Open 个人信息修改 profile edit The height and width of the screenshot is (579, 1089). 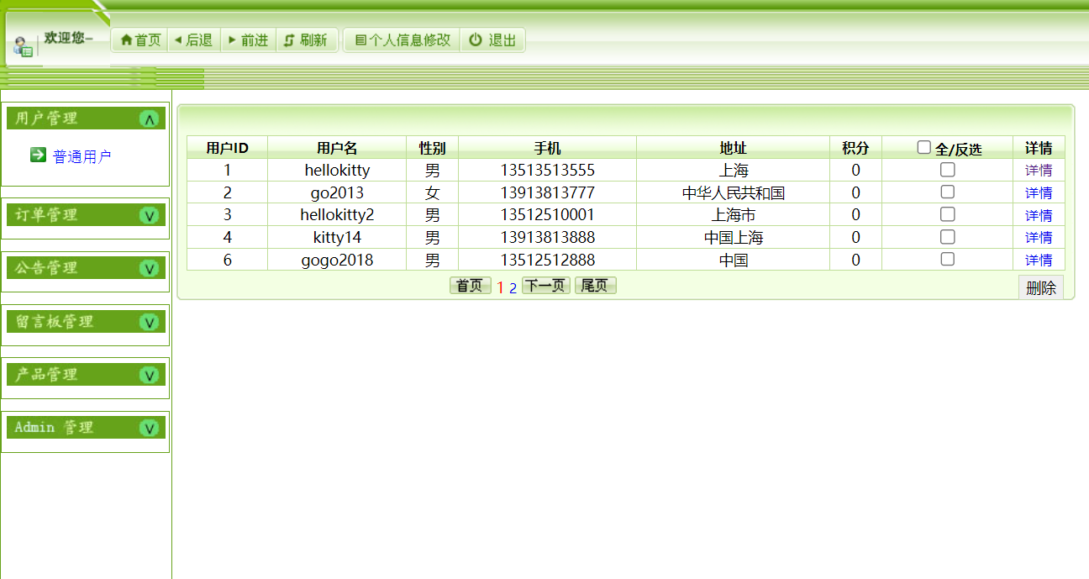[x=402, y=39]
